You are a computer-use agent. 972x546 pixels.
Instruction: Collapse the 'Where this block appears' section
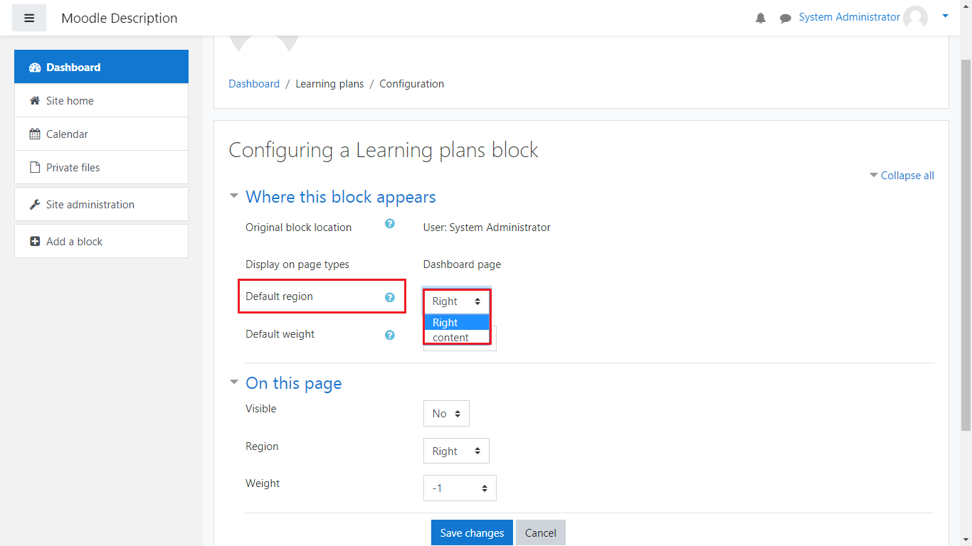(340, 197)
